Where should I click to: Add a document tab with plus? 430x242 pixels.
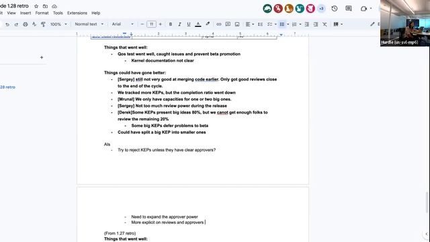point(42,57)
